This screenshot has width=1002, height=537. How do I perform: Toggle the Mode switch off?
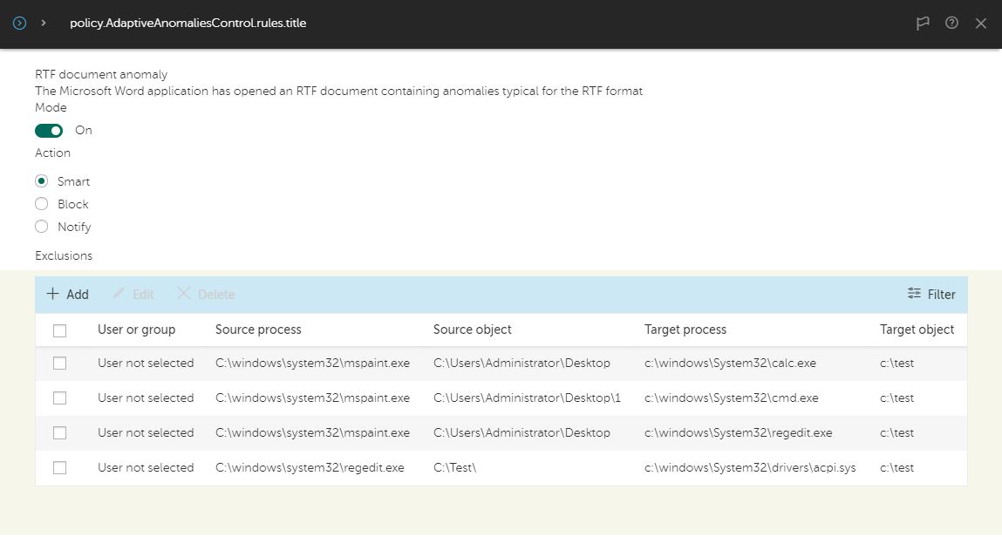49,131
